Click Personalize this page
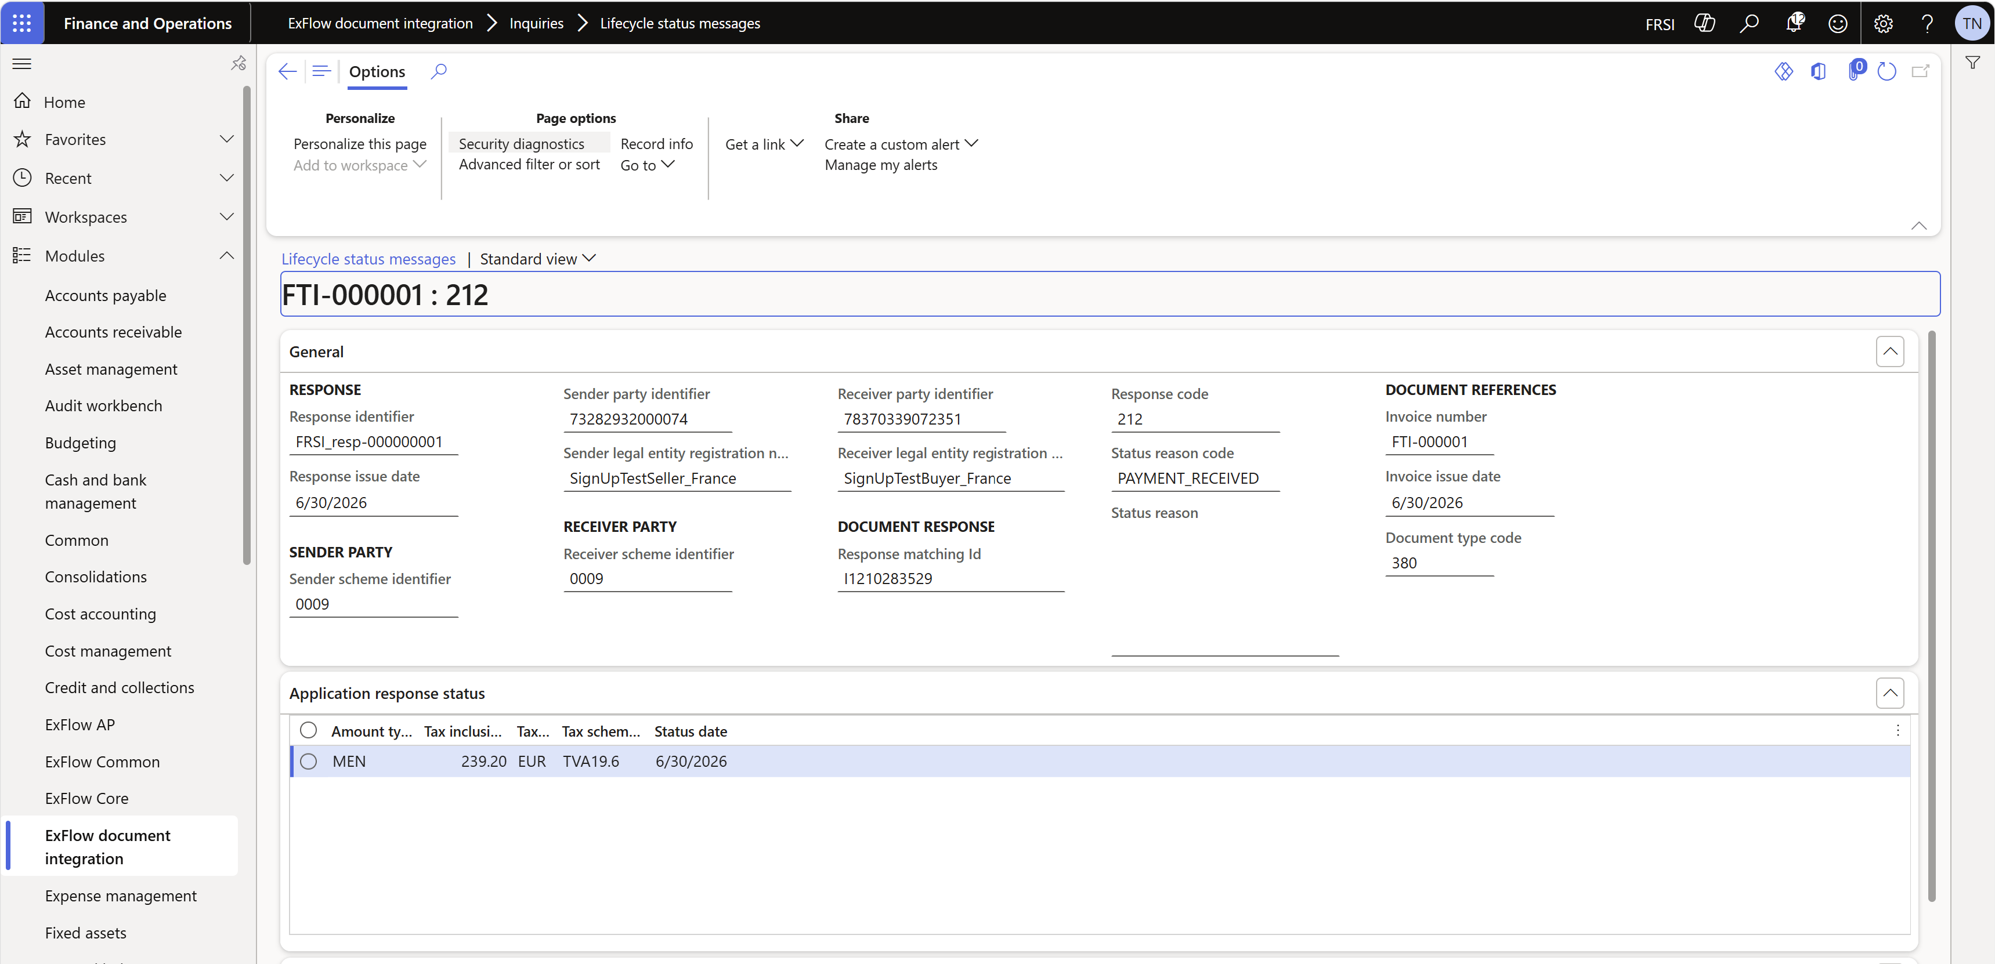 click(360, 144)
